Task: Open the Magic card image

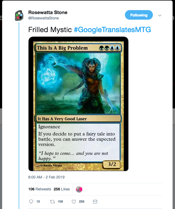Action: tap(79, 104)
